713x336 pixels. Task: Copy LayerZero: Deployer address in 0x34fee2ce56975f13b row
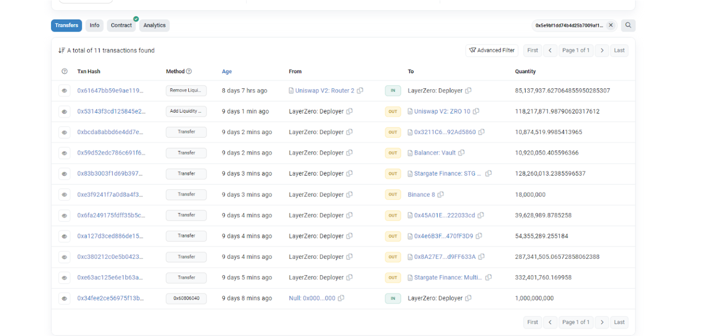pos(468,298)
